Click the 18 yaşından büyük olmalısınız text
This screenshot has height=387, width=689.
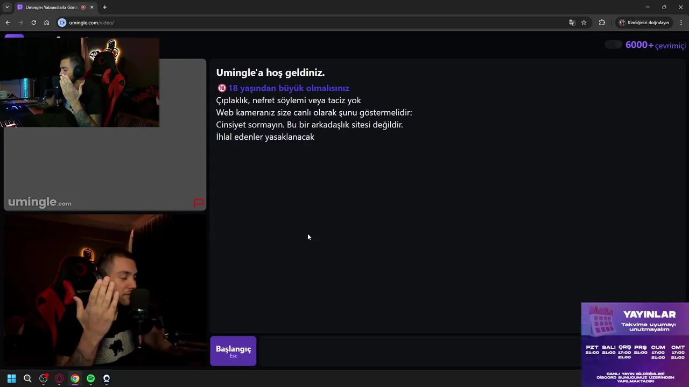(289, 88)
